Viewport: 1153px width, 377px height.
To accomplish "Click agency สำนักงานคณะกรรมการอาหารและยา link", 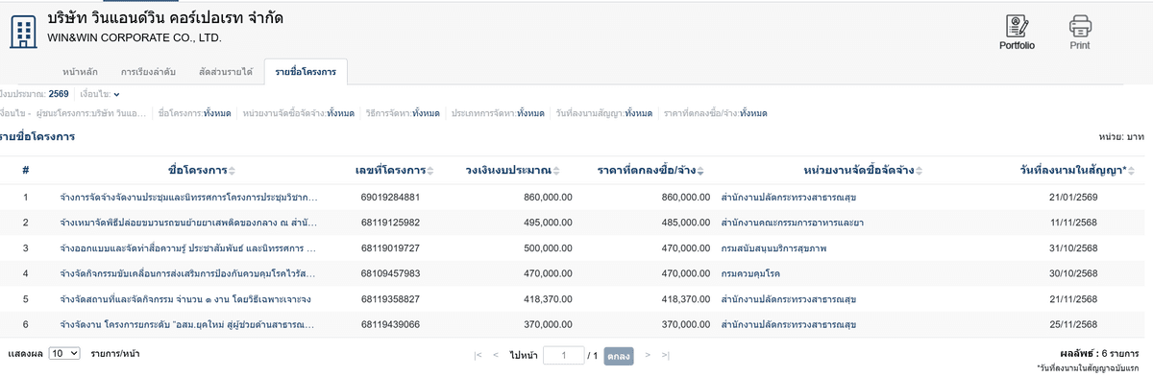I will click(792, 223).
